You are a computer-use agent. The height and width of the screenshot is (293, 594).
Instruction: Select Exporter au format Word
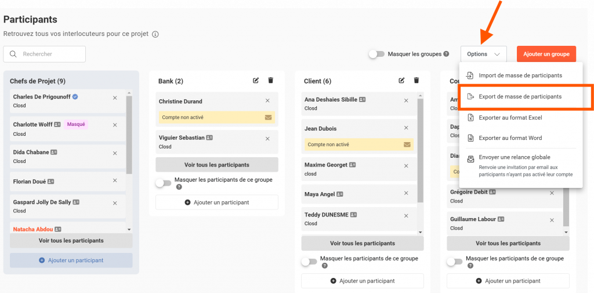pos(510,138)
